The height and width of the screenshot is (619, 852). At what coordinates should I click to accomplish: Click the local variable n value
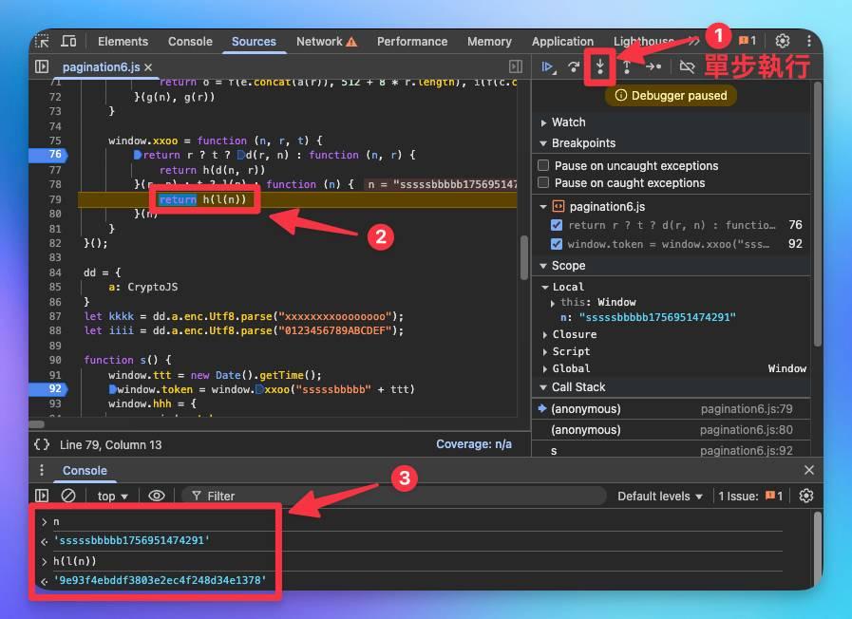pos(657,317)
